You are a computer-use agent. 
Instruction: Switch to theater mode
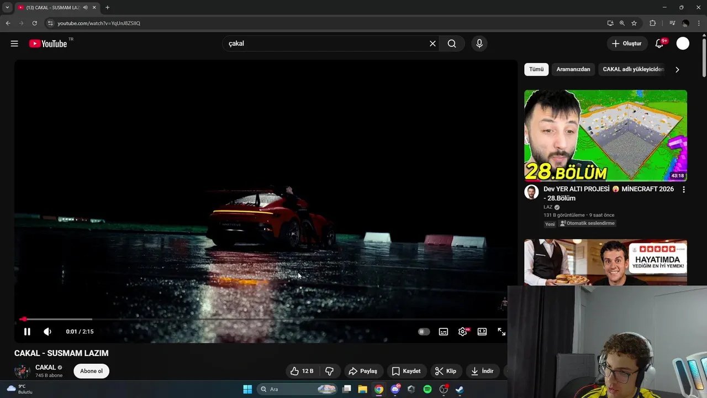[x=482, y=332]
